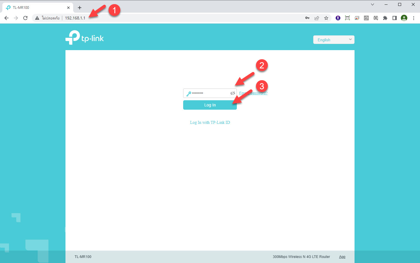Reload the router login page
Image resolution: width=420 pixels, height=263 pixels.
pos(25,18)
